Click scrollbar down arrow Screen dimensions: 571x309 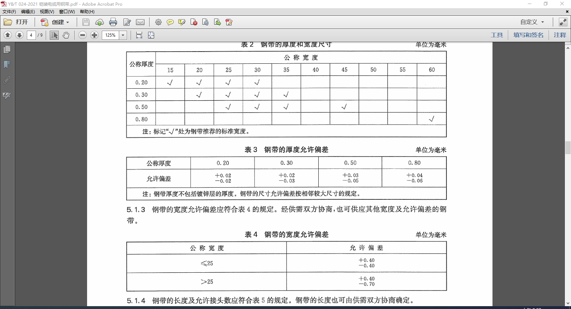[x=568, y=303]
